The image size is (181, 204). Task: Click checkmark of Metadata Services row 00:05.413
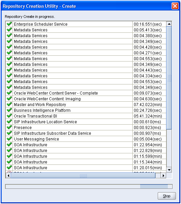coord(9,30)
